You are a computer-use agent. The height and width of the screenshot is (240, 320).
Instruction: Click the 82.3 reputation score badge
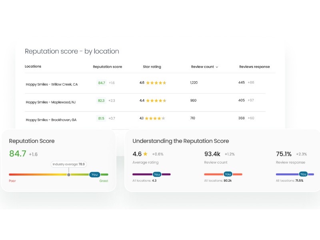101,101
